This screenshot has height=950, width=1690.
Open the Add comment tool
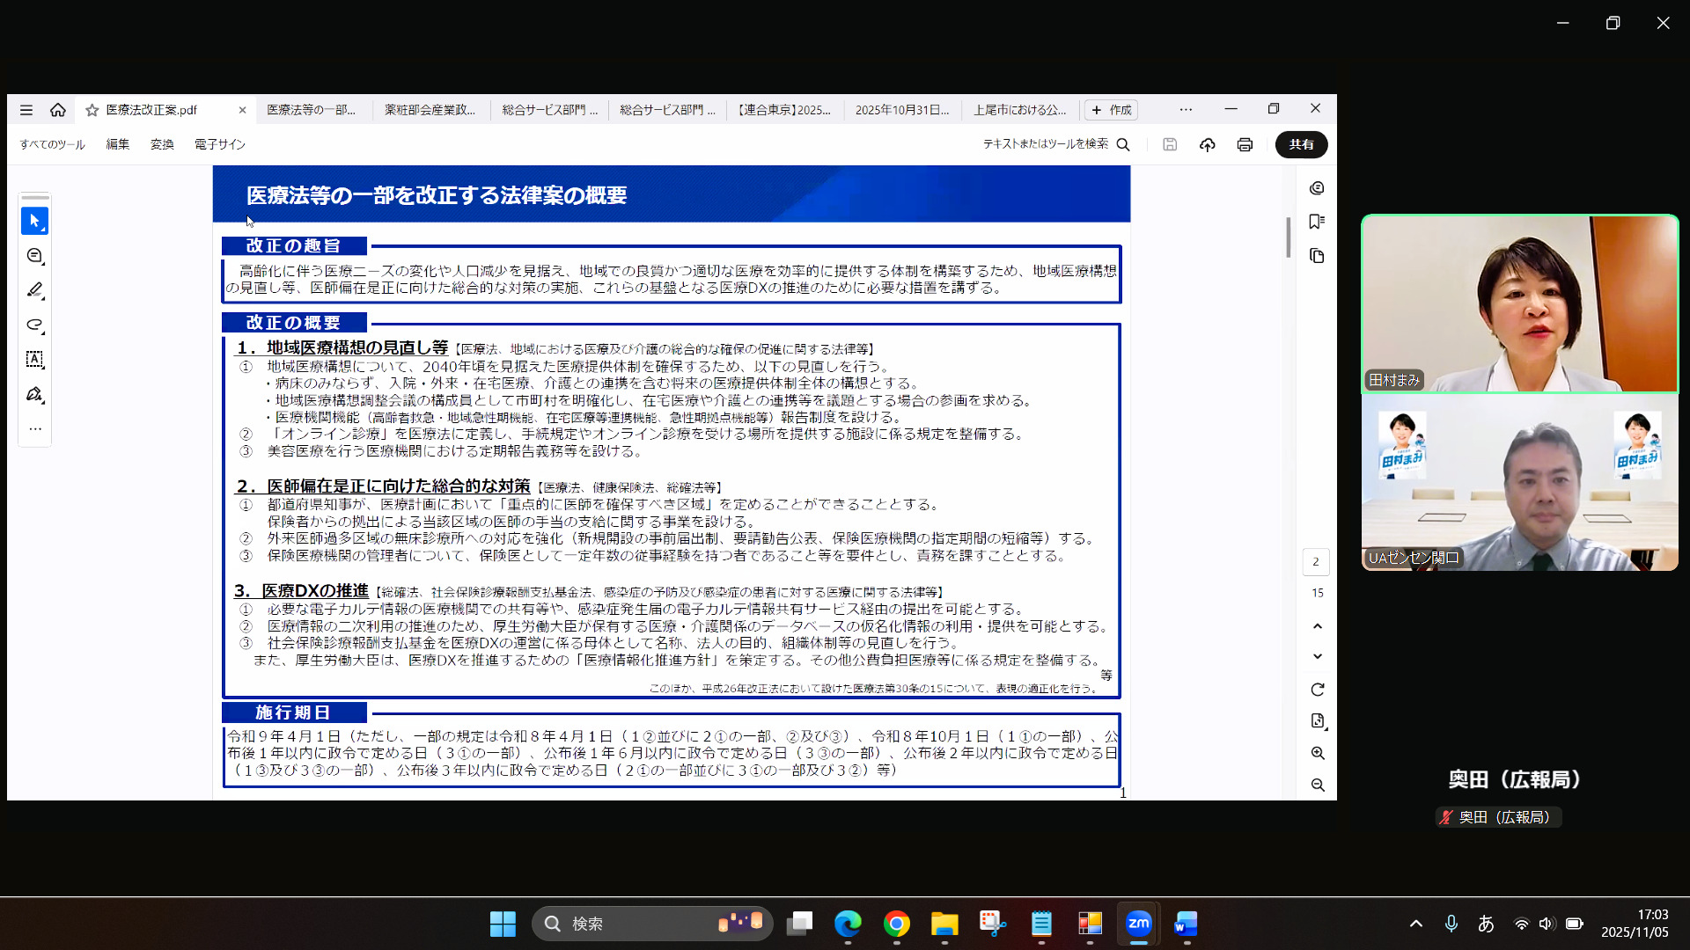pyautogui.click(x=35, y=256)
